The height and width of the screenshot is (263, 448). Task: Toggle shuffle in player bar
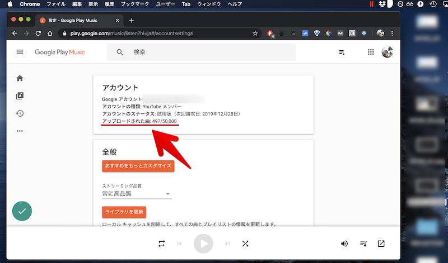245,244
